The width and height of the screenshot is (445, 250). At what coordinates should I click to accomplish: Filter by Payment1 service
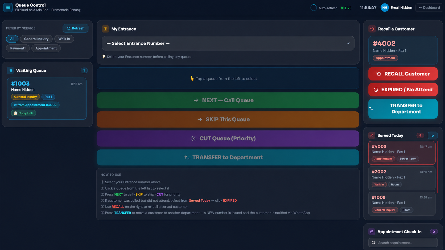[x=18, y=48]
